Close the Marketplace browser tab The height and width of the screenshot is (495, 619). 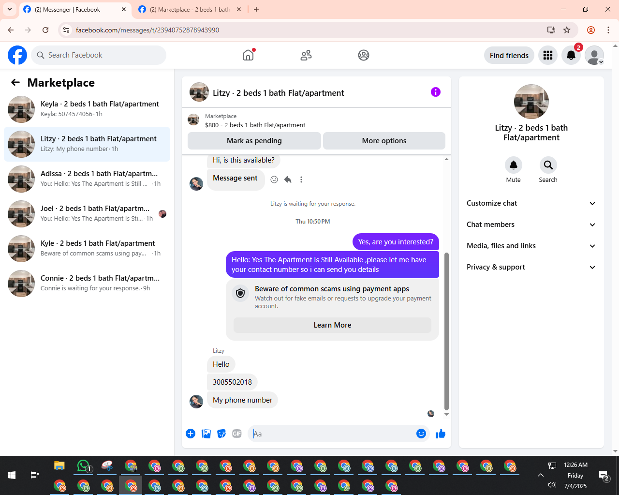pyautogui.click(x=238, y=9)
